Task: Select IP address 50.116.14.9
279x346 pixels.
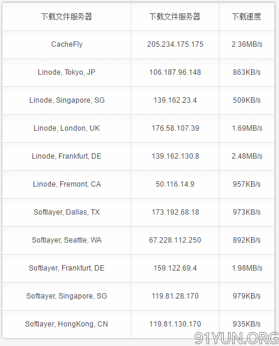Action: coord(175,184)
